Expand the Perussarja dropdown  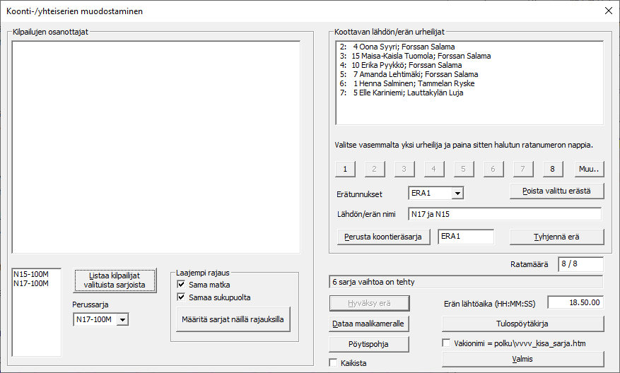coord(122,321)
